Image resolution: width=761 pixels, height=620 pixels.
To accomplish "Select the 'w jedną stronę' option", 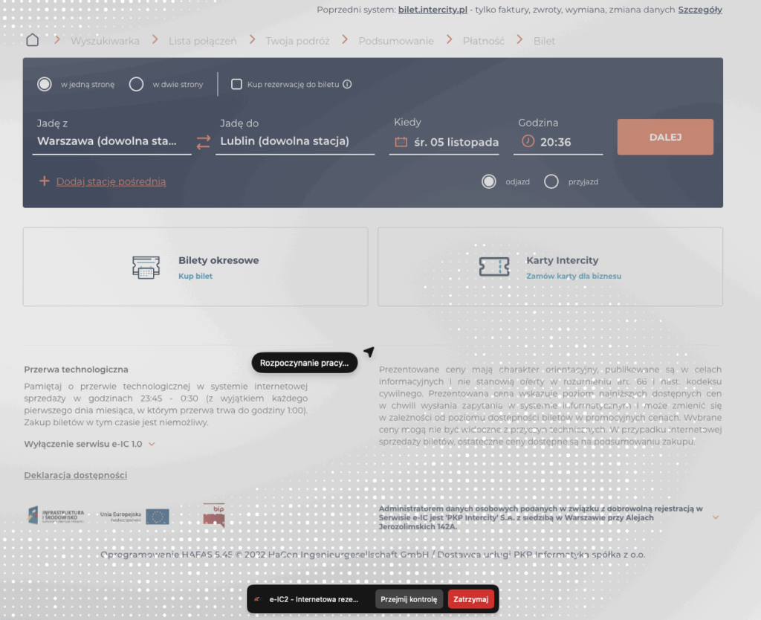I will pos(45,85).
